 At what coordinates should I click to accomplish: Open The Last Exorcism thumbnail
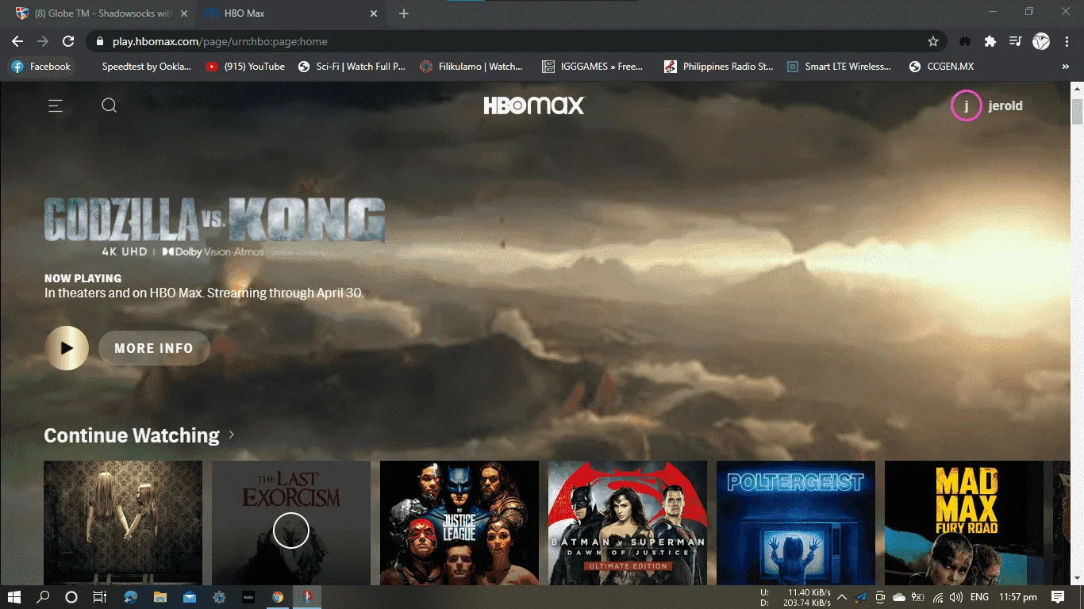291,523
